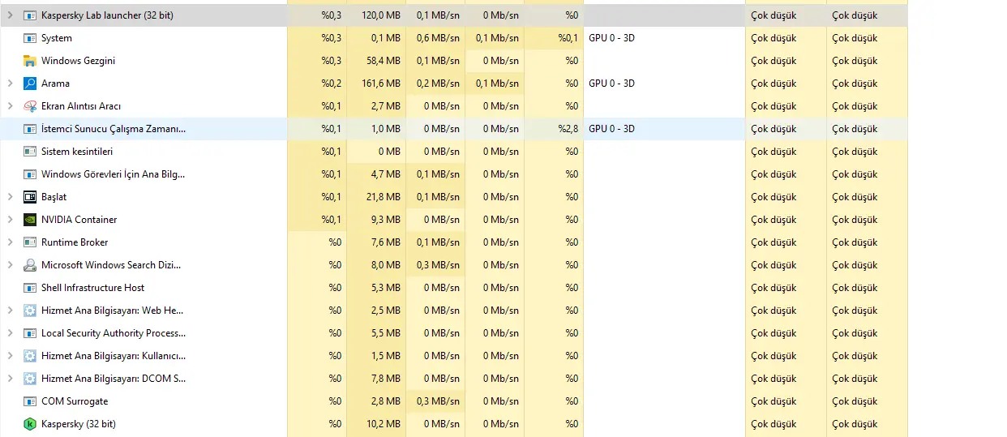
Task: Click the 21,8 MB memory value of Başlat
Action: tap(384, 197)
